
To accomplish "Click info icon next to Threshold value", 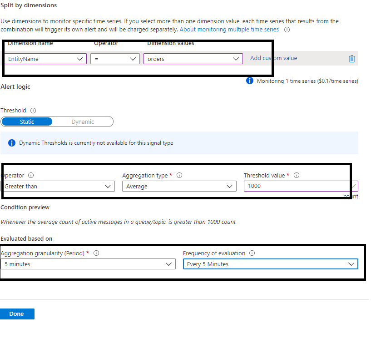I will click(x=297, y=176).
